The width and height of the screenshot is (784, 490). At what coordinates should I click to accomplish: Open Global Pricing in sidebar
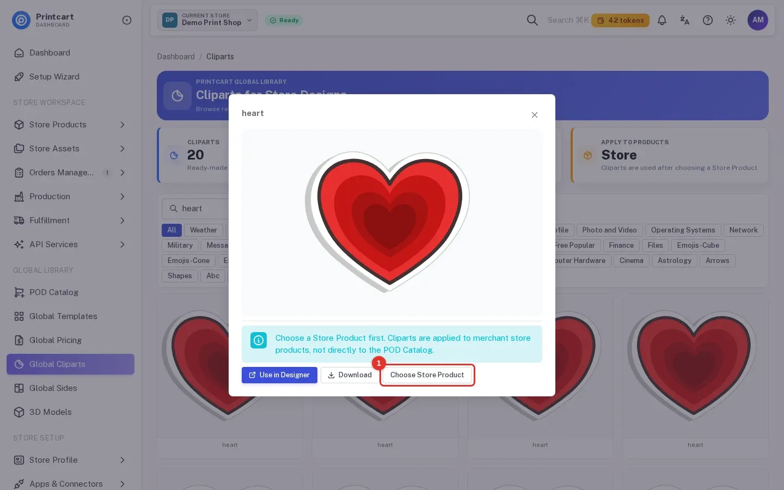click(x=70, y=340)
